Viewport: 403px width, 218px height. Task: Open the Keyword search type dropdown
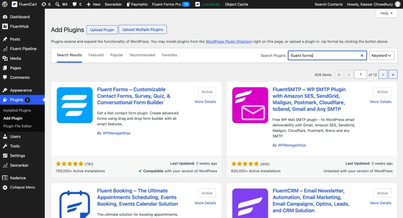click(381, 55)
